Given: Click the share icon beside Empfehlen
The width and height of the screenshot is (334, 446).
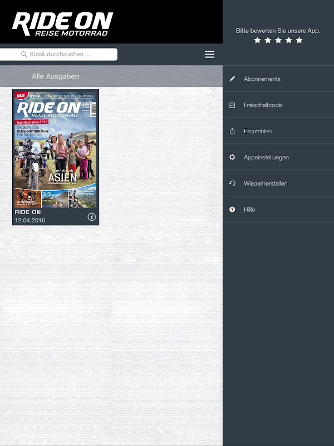Looking at the screenshot, I should click(232, 131).
